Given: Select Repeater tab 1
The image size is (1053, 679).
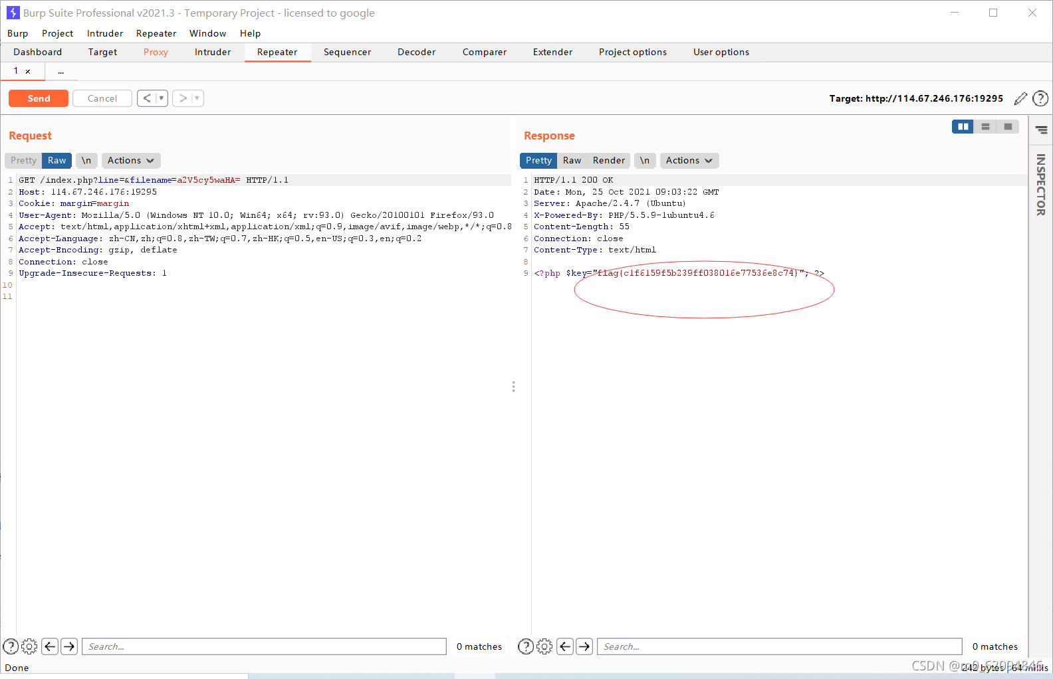Looking at the screenshot, I should [16, 71].
